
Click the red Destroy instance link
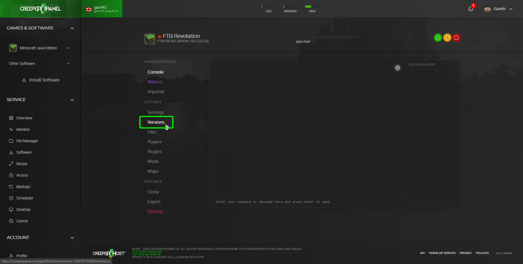pyautogui.click(x=155, y=211)
